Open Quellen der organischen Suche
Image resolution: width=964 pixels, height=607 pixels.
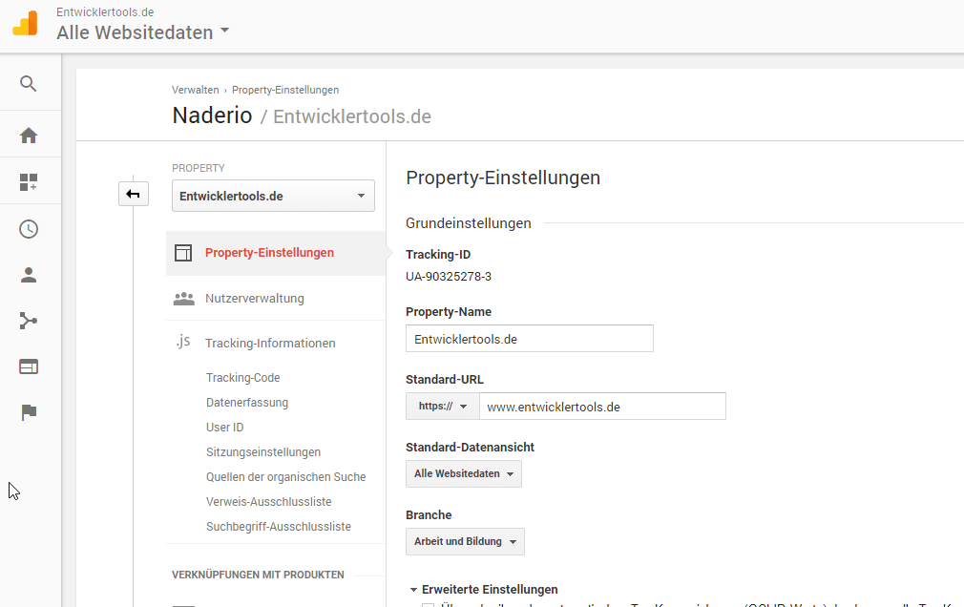coord(286,476)
